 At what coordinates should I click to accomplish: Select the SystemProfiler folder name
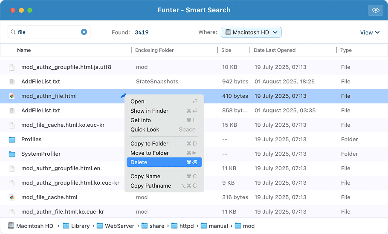pyautogui.click(x=41, y=154)
